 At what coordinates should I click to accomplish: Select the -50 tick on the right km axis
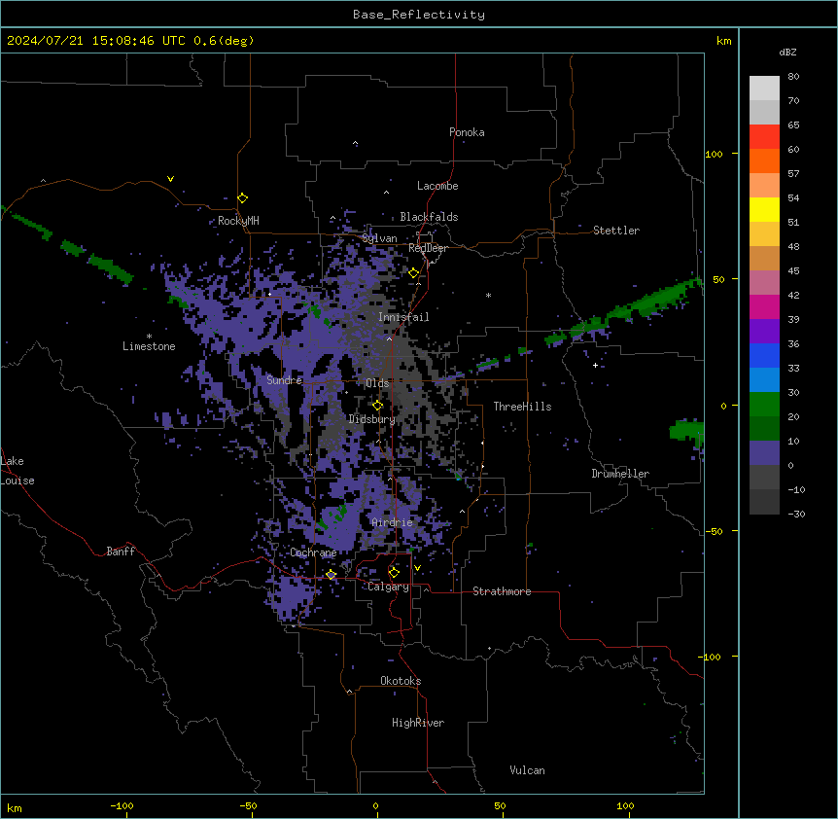point(714,531)
